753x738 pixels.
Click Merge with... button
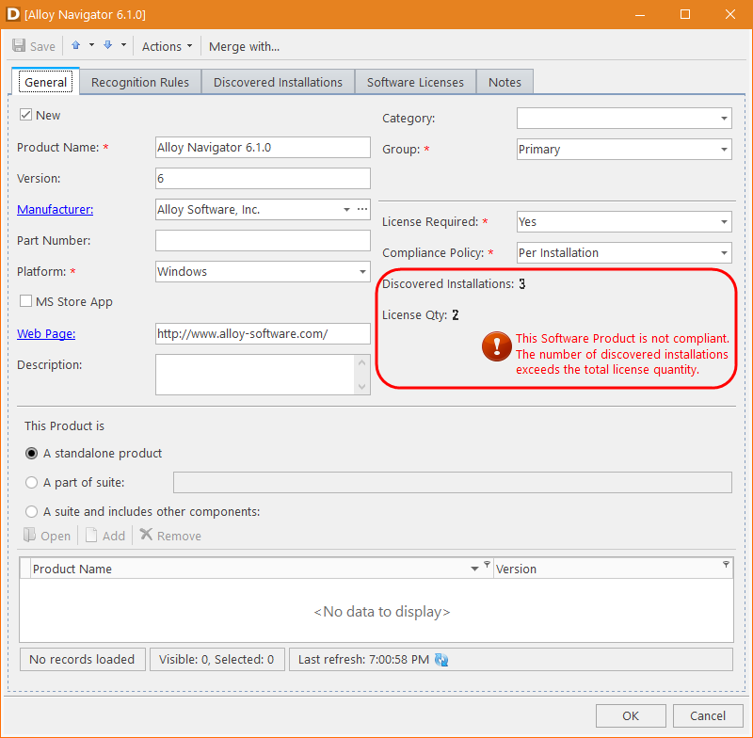pos(244,46)
